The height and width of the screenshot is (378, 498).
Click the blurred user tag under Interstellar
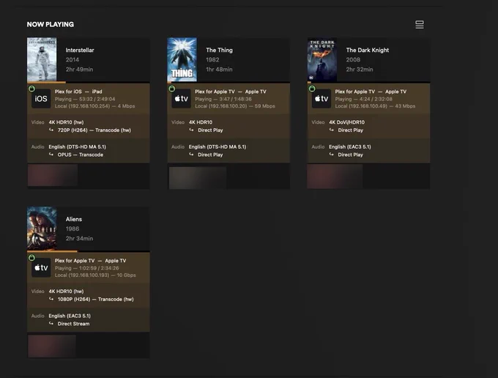[x=53, y=175]
